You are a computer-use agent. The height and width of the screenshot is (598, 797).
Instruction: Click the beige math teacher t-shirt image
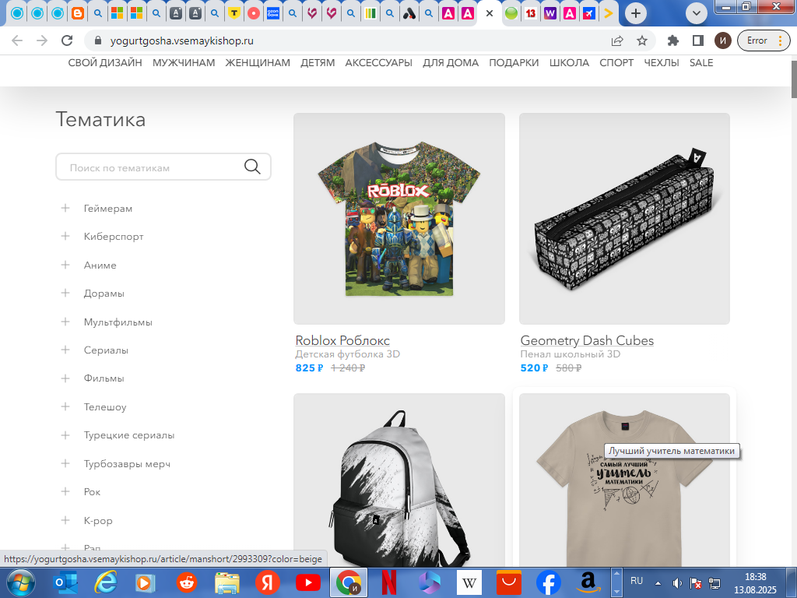[625, 480]
